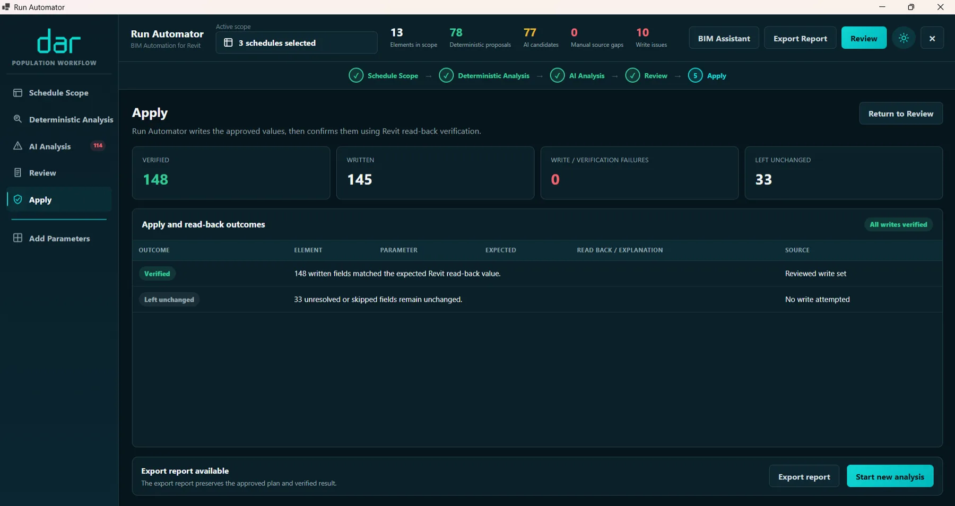
Task: Go to Deterministic Analysis in sidebar
Action: [59, 119]
